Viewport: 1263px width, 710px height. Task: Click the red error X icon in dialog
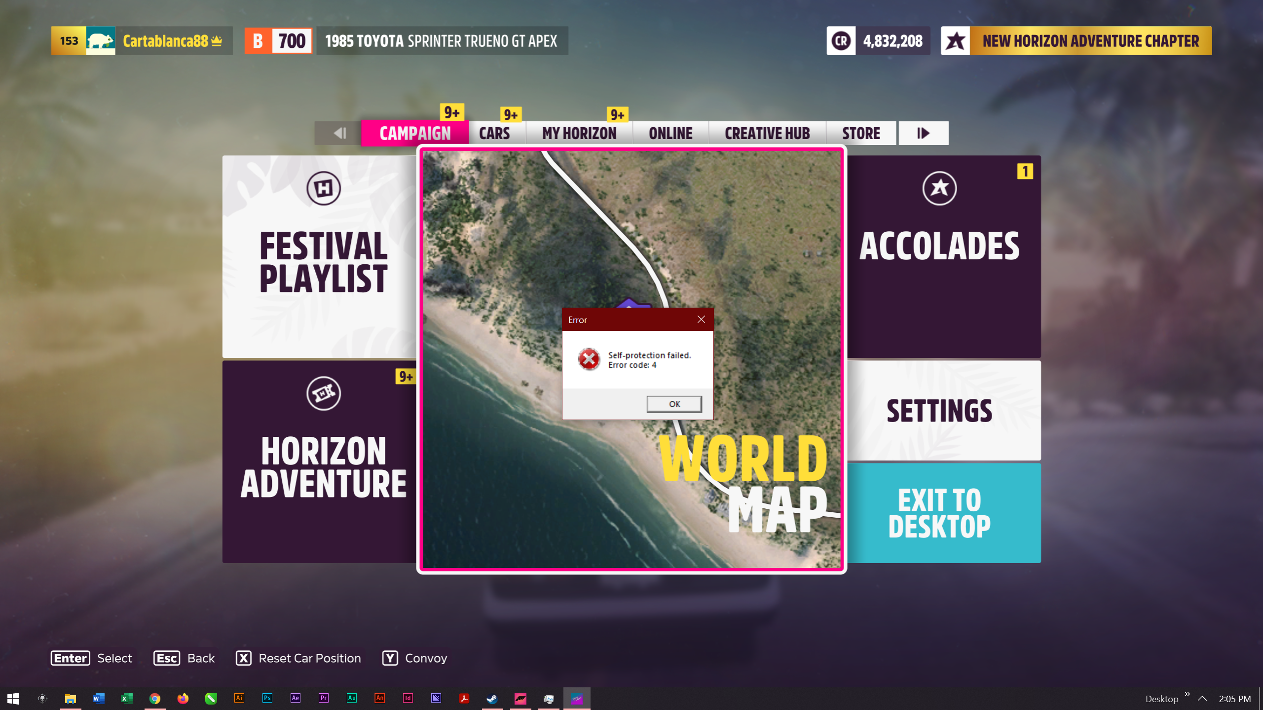(x=589, y=359)
